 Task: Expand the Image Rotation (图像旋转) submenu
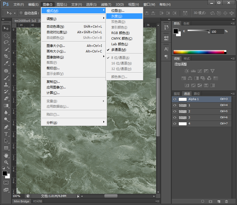pyautogui.click(x=74, y=57)
